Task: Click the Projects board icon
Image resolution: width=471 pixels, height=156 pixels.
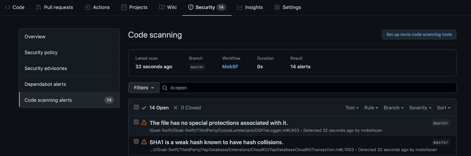Action: 124,7
